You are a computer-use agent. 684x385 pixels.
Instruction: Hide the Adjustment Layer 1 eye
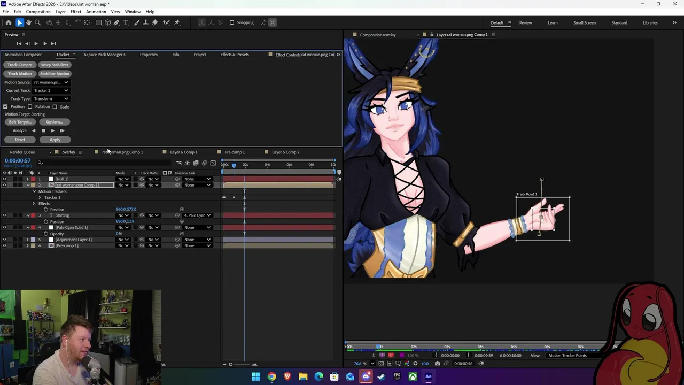point(4,240)
